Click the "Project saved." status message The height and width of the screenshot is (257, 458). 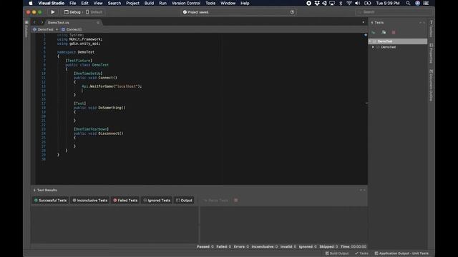click(x=198, y=12)
